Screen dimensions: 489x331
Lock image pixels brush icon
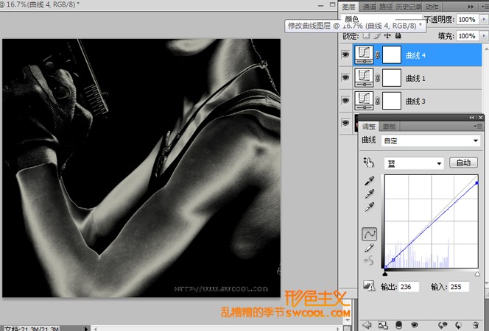click(x=377, y=35)
